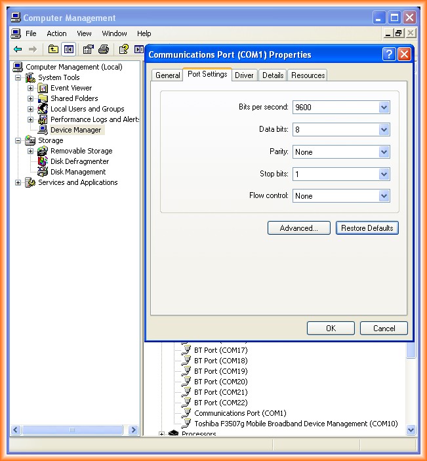The image size is (427, 461).
Task: Click the Advanced... button
Action: coord(298,228)
